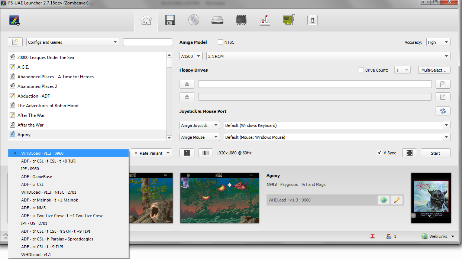
Task: Toggle the fullscreen mode button
Action: click(x=410, y=153)
